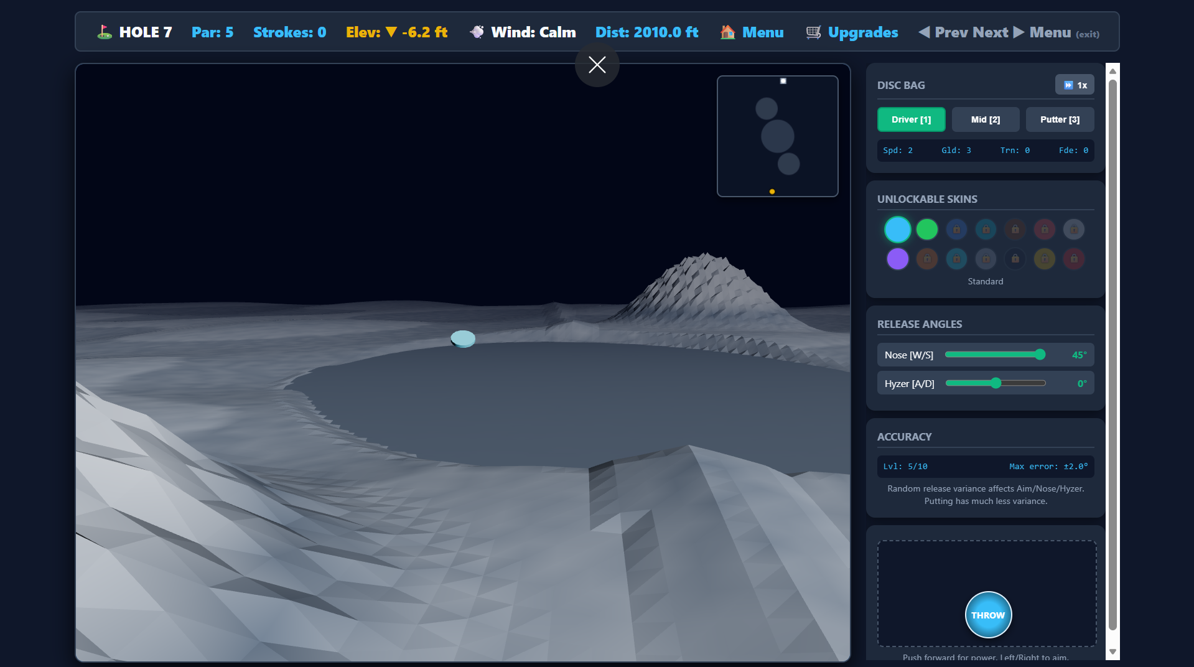Image resolution: width=1194 pixels, height=667 pixels.
Task: Click the DISC BAG heading
Action: coord(901,85)
